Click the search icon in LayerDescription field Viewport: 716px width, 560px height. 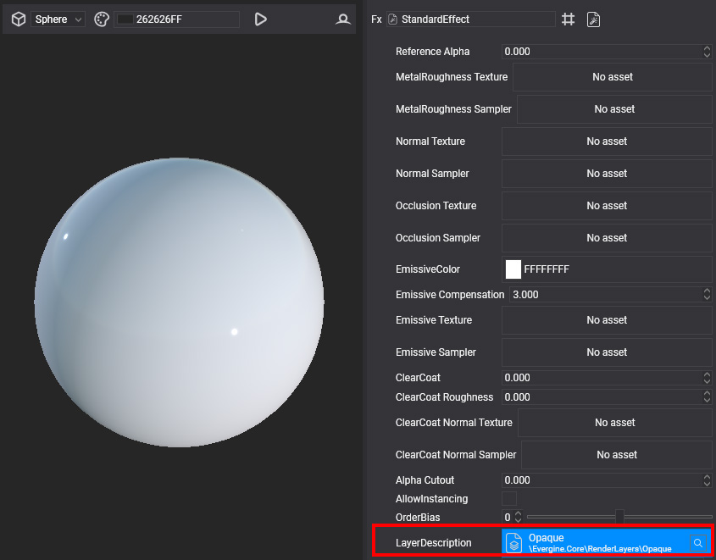698,543
